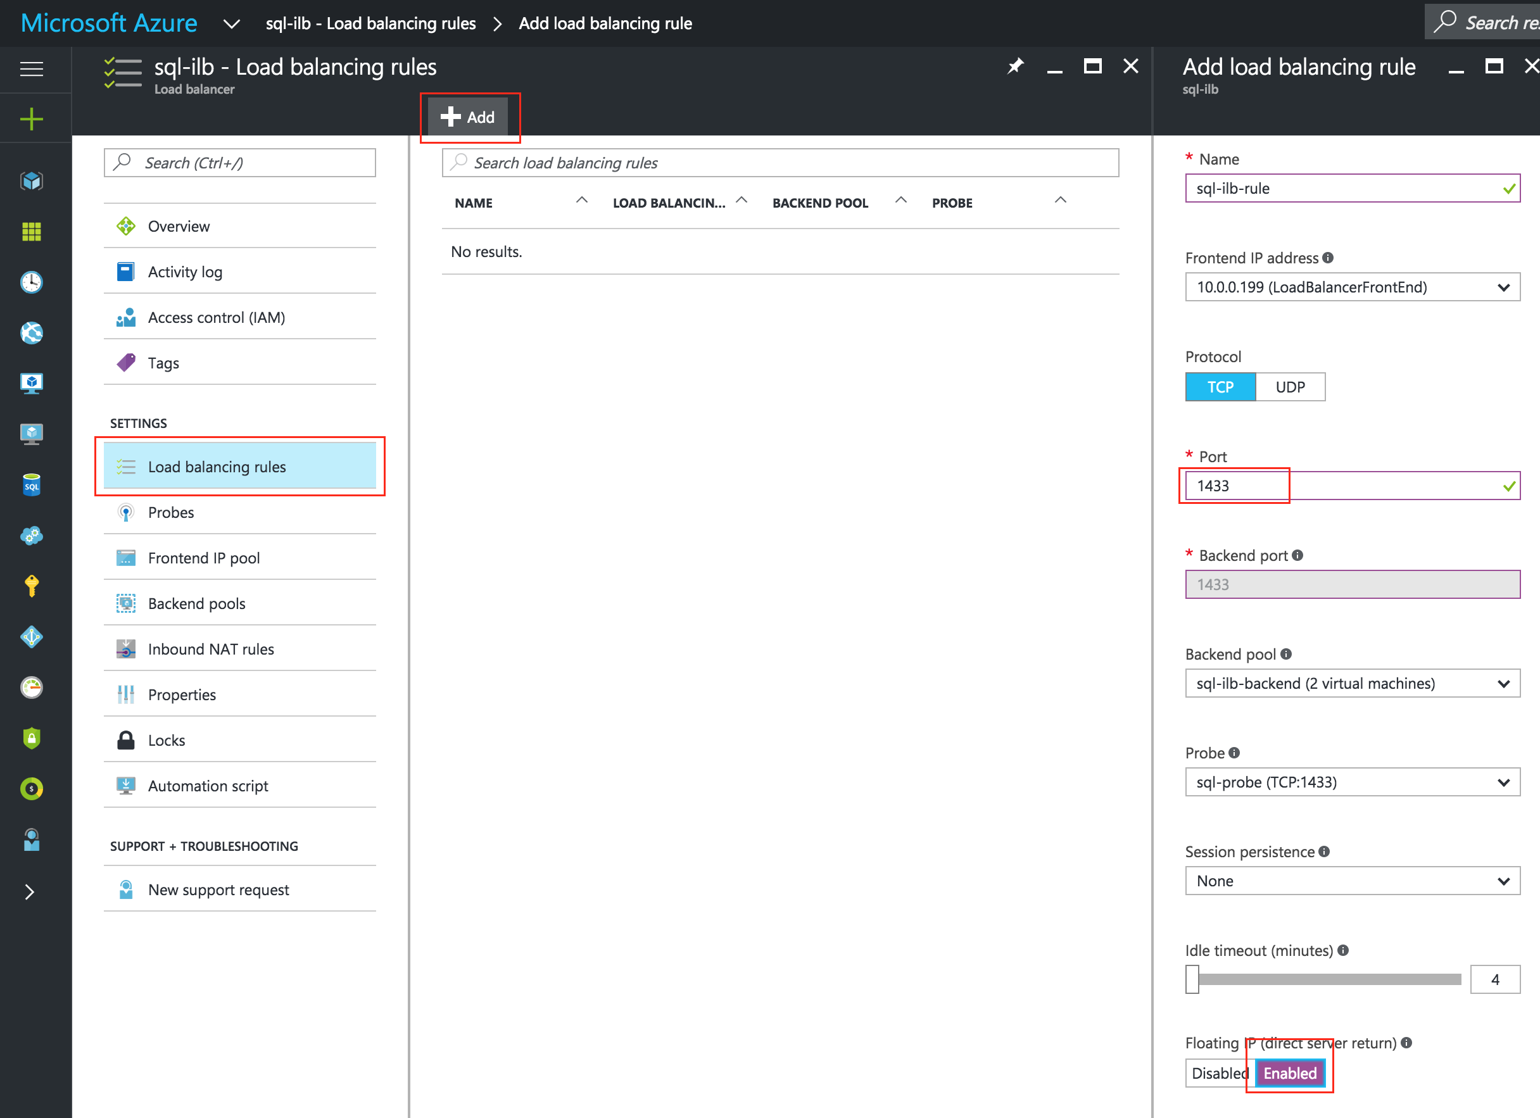
Task: Open the diamond Azure AD sidebar icon
Action: click(x=31, y=637)
